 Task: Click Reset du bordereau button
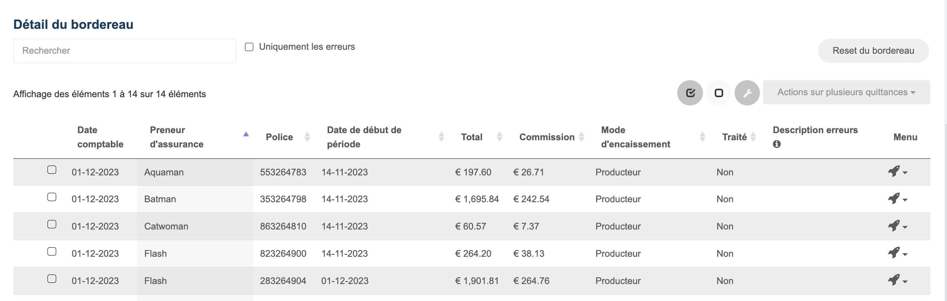coord(873,51)
